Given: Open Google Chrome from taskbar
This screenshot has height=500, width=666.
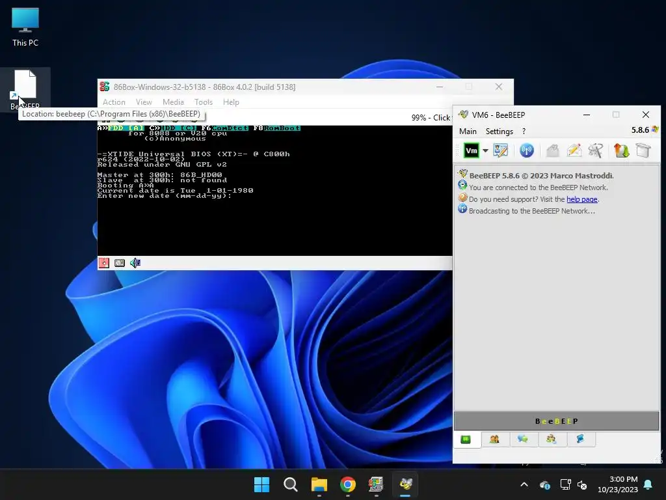Looking at the screenshot, I should click(348, 484).
